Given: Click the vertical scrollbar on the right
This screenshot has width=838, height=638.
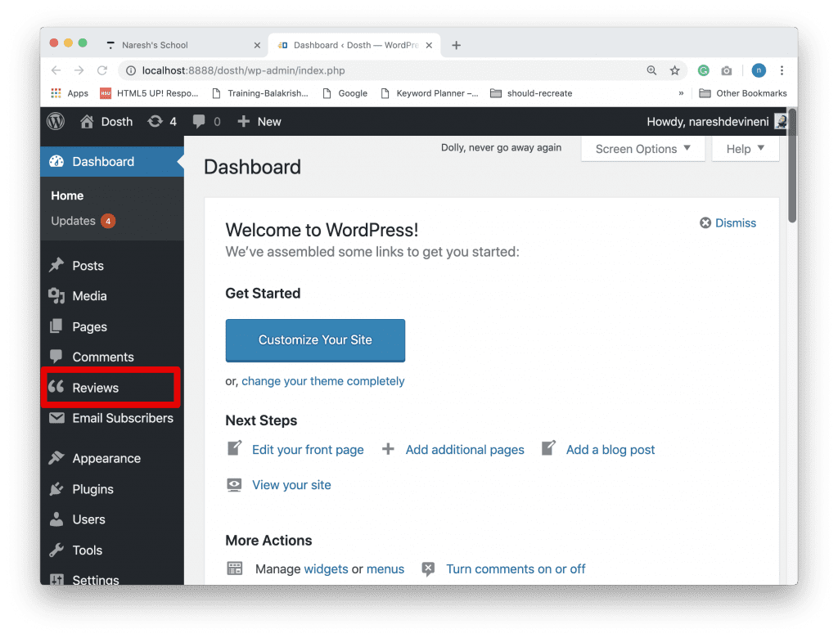Looking at the screenshot, I should tap(790, 180).
